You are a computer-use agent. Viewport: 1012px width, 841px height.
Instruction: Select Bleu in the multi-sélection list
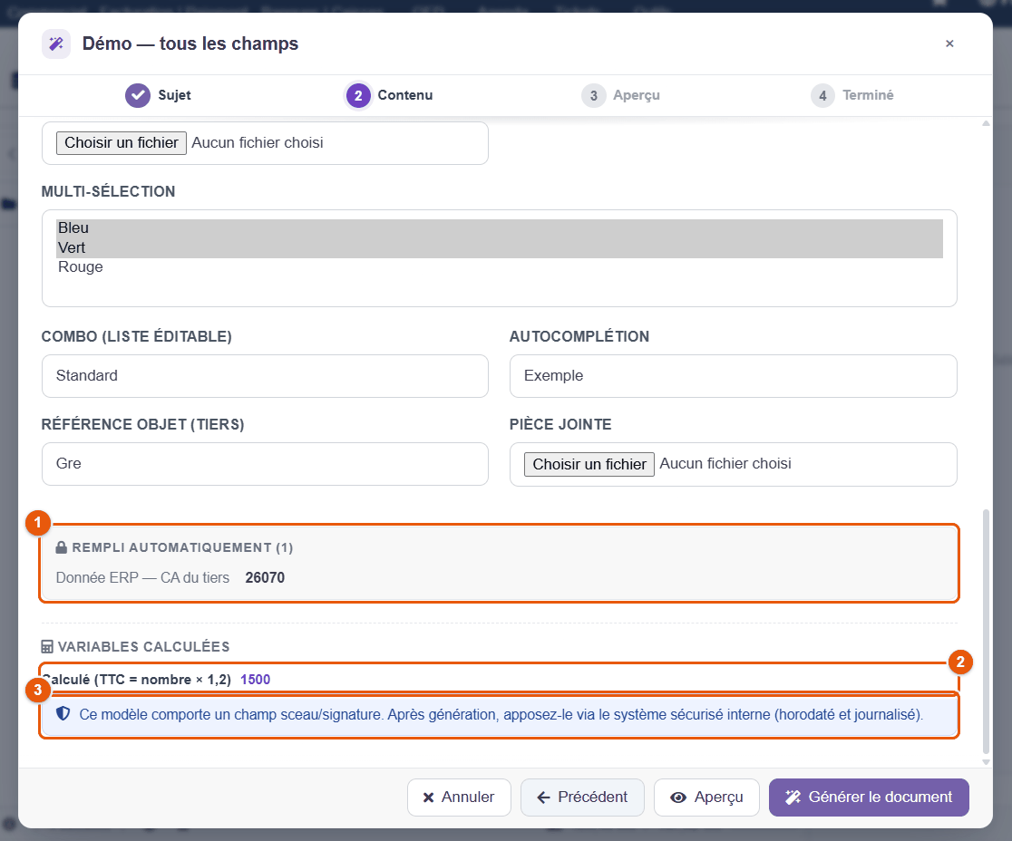[x=500, y=228]
